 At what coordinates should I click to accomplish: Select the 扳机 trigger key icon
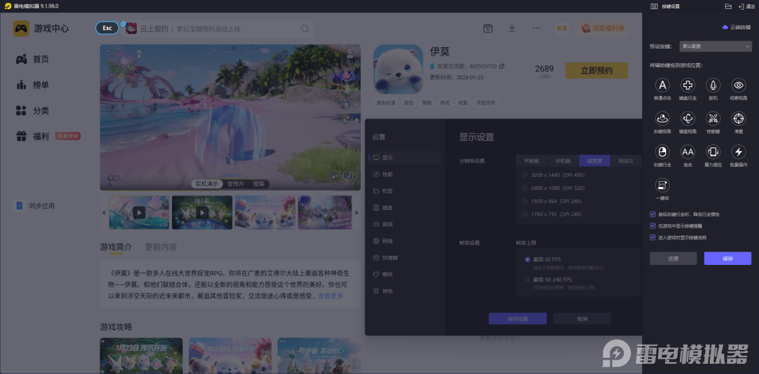[x=713, y=85]
